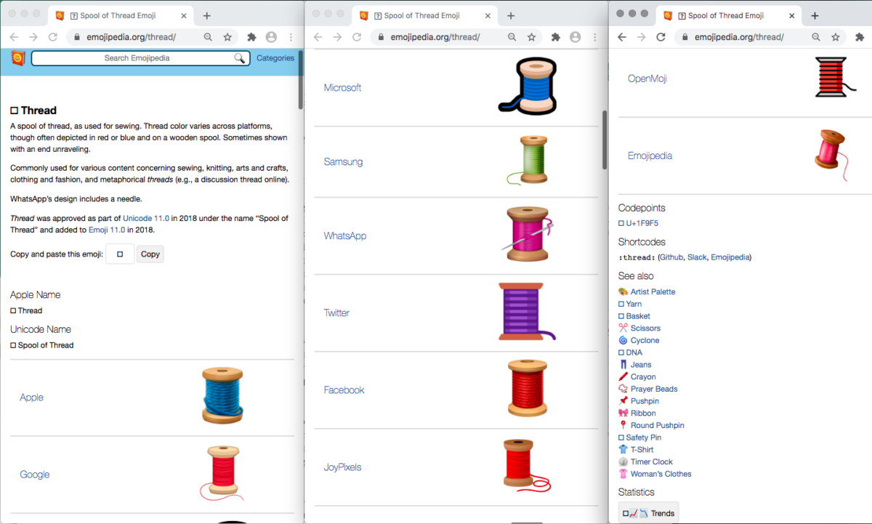Click the scrollbar in the window showing Facebook
The height and width of the screenshot is (524, 872).
pyautogui.click(x=605, y=140)
